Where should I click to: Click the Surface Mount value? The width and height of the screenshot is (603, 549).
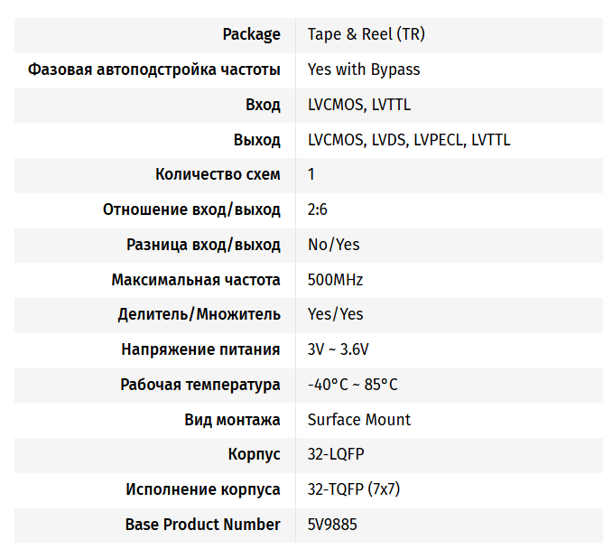(x=359, y=419)
